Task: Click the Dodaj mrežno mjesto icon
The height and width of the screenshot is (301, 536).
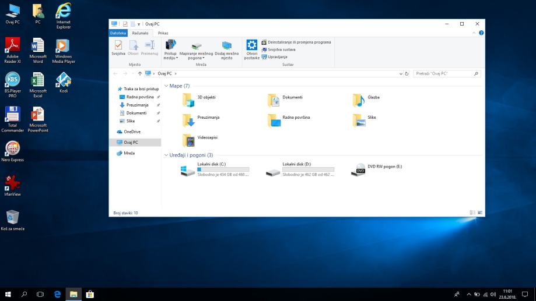Action: [226, 47]
